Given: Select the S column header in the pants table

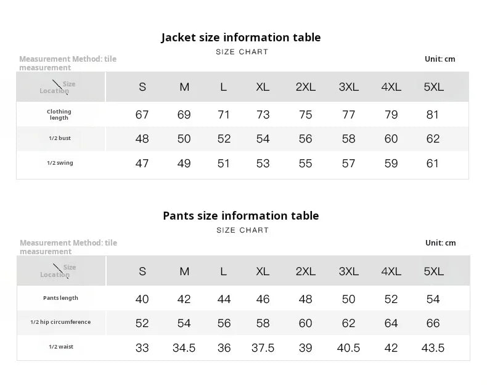Looking at the screenshot, I should (142, 271).
